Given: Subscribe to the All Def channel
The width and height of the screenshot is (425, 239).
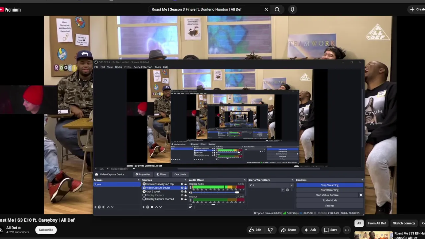Looking at the screenshot, I should pos(46,230).
